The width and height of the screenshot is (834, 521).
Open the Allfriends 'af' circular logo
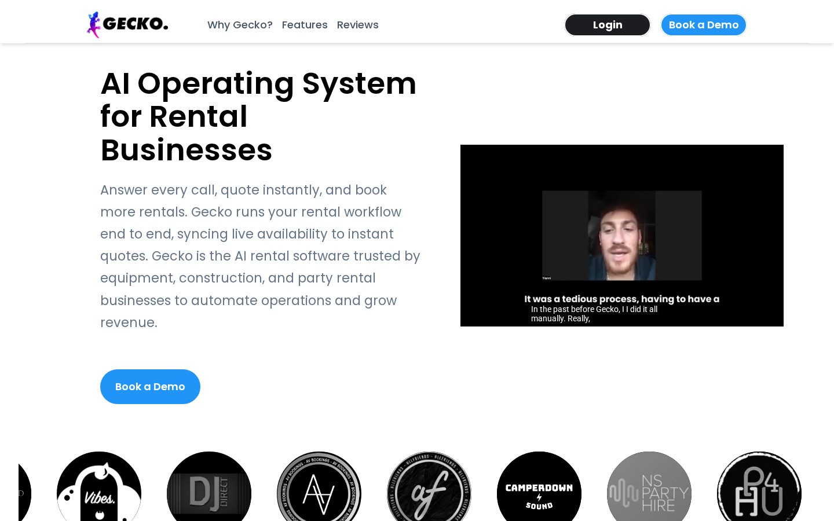(x=429, y=487)
